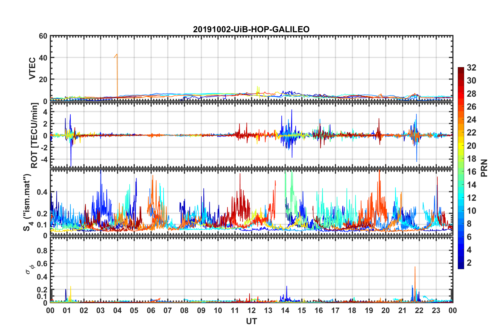Click the sigma phi axis label

point(30,269)
